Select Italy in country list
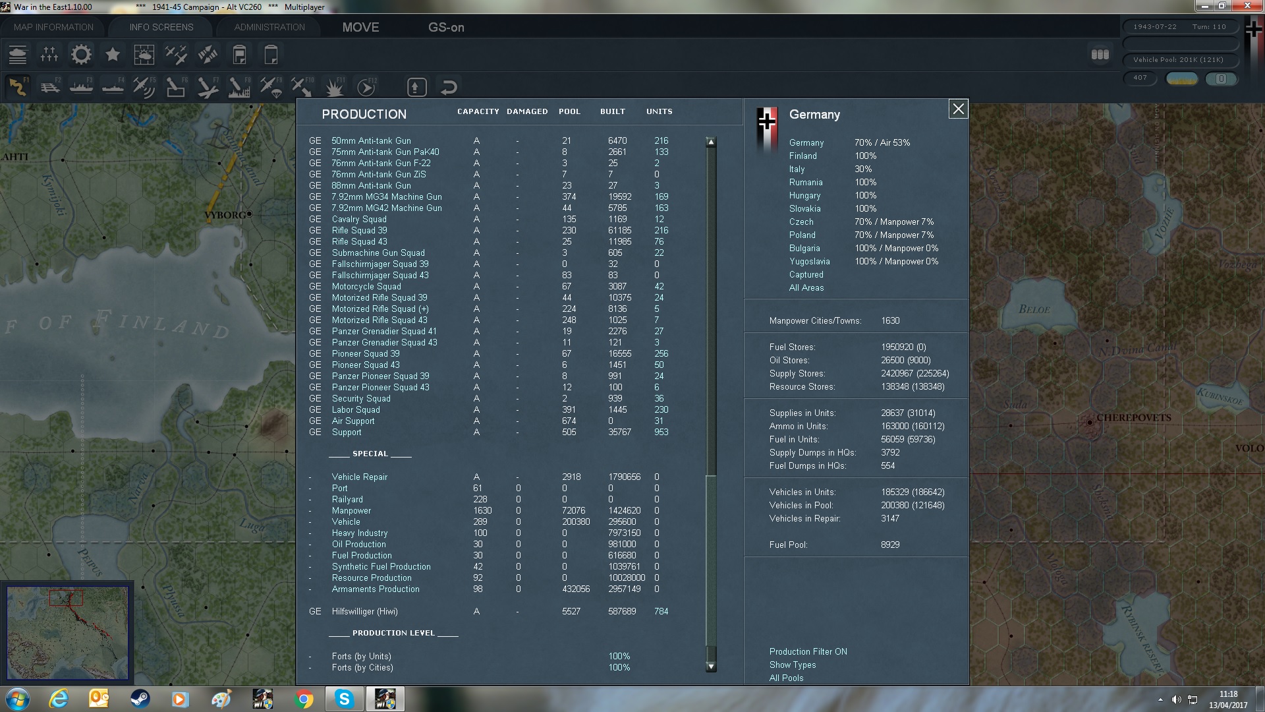Screen dimensions: 1265x712 797,169
